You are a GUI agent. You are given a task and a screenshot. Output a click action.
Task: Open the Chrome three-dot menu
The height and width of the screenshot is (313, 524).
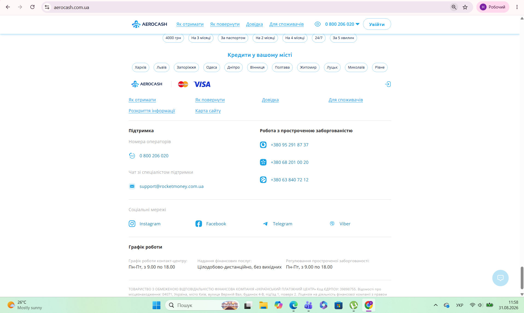[x=517, y=7]
